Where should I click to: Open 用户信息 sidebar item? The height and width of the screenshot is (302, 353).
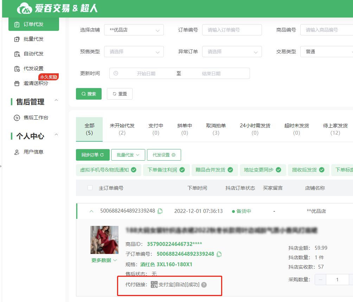(x=34, y=152)
